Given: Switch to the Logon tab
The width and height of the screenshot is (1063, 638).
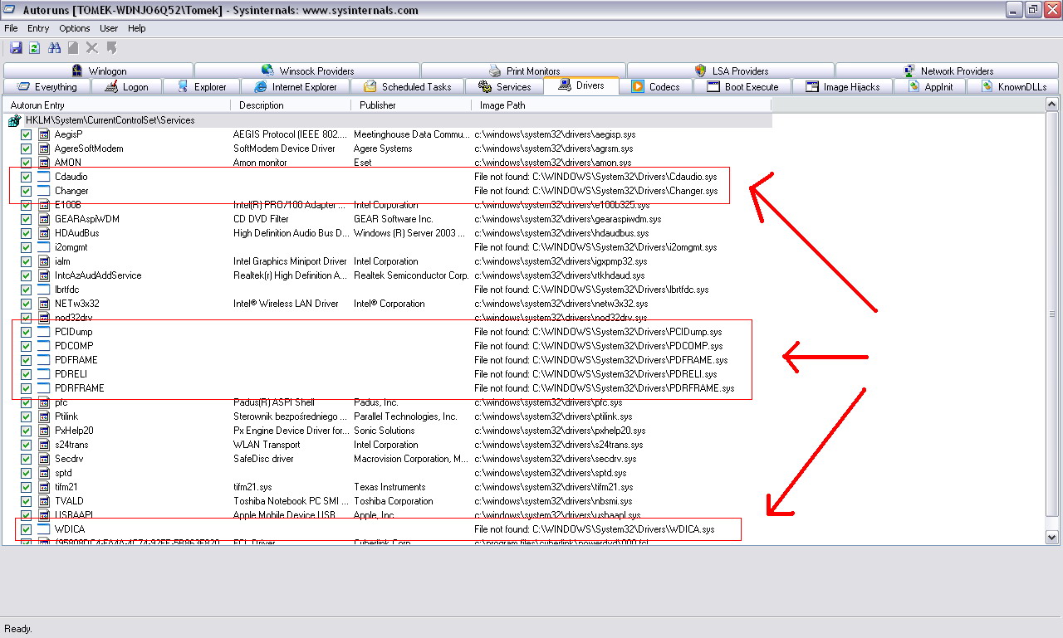Looking at the screenshot, I should [x=127, y=86].
